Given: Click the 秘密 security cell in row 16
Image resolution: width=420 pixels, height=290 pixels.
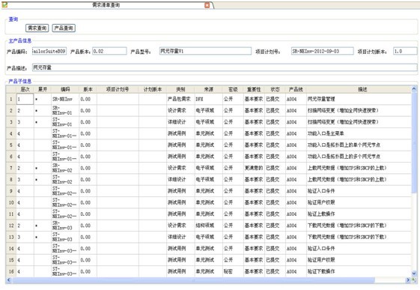Looking at the screenshot, I should pos(233,271).
